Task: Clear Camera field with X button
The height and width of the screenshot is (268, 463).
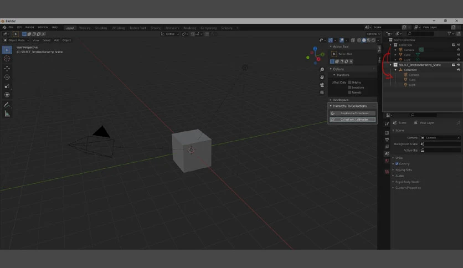Action: [458, 137]
